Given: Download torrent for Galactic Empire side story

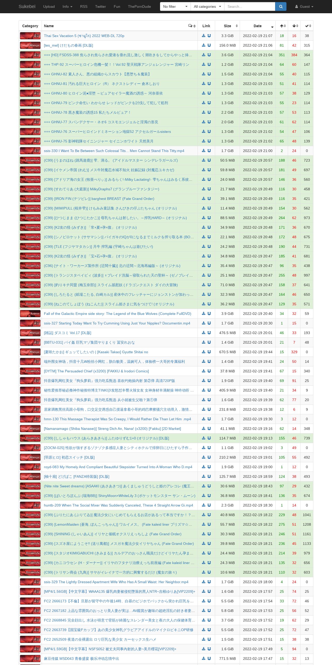Looking at the screenshot, I should click(203, 314).
